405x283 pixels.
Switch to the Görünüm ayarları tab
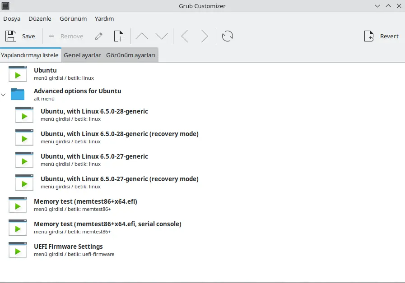coord(130,55)
